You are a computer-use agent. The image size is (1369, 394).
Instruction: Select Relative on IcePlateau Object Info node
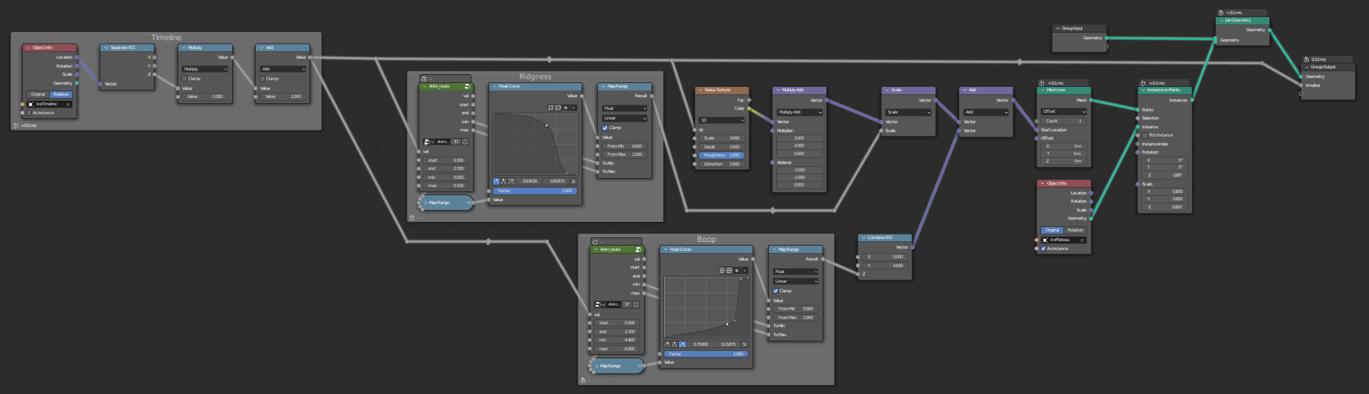point(1075,230)
